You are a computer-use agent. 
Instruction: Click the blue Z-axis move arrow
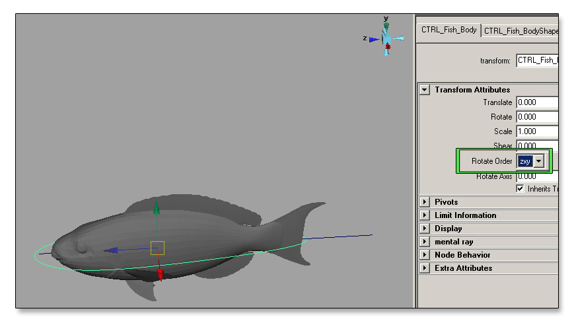pos(111,250)
